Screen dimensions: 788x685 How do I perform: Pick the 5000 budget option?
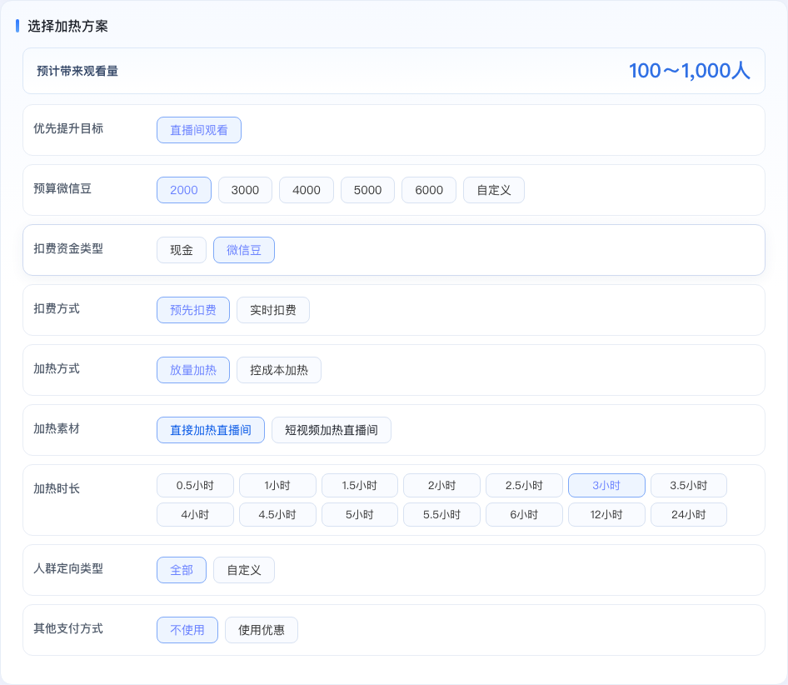click(x=368, y=190)
